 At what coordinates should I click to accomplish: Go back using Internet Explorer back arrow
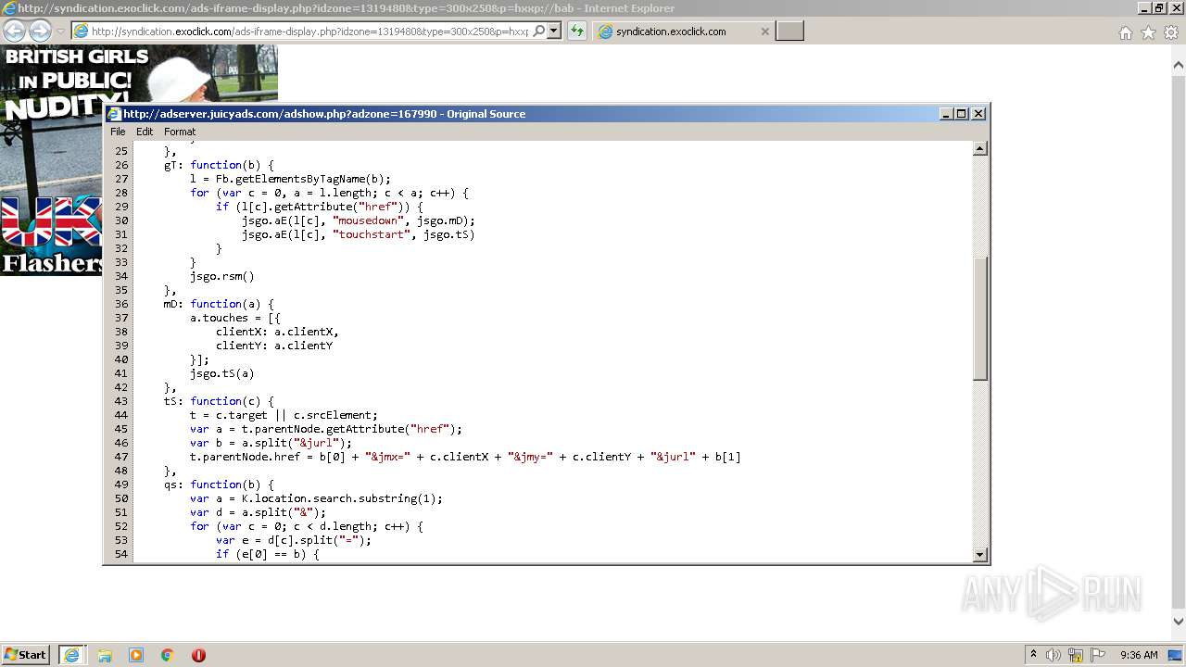14,31
